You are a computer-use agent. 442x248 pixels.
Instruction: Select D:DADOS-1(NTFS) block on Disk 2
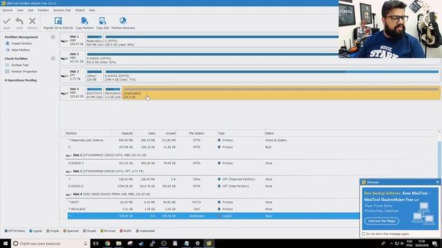tap(212, 58)
